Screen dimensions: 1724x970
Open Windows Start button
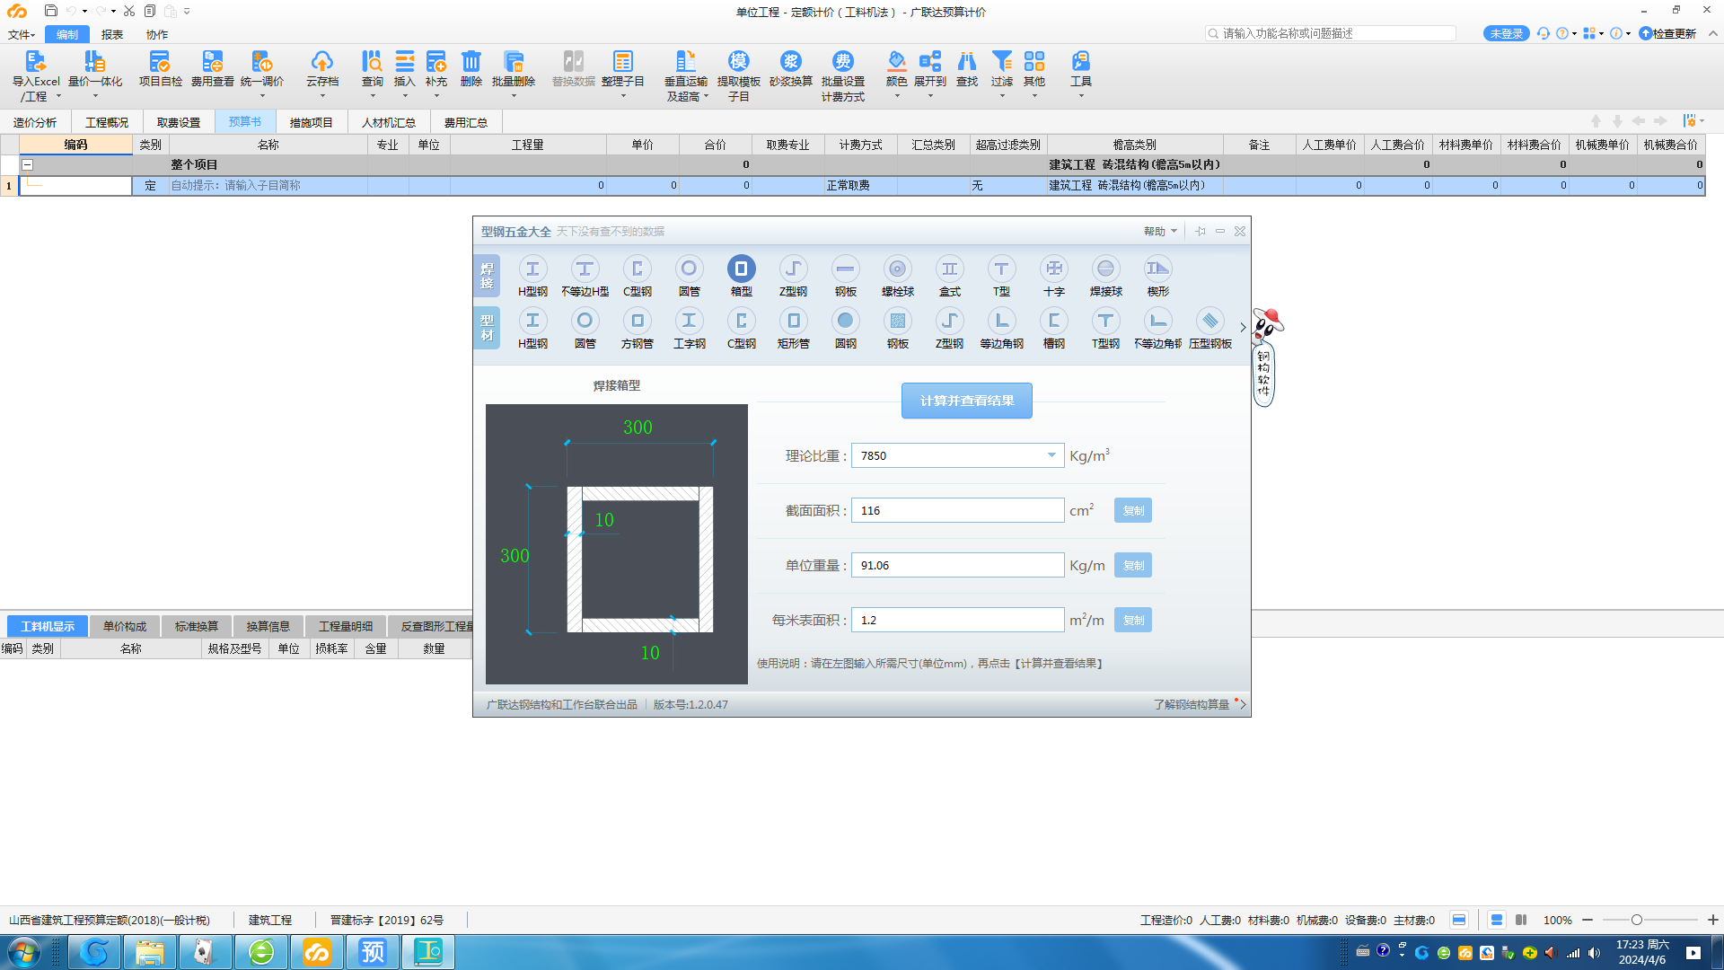tap(24, 952)
